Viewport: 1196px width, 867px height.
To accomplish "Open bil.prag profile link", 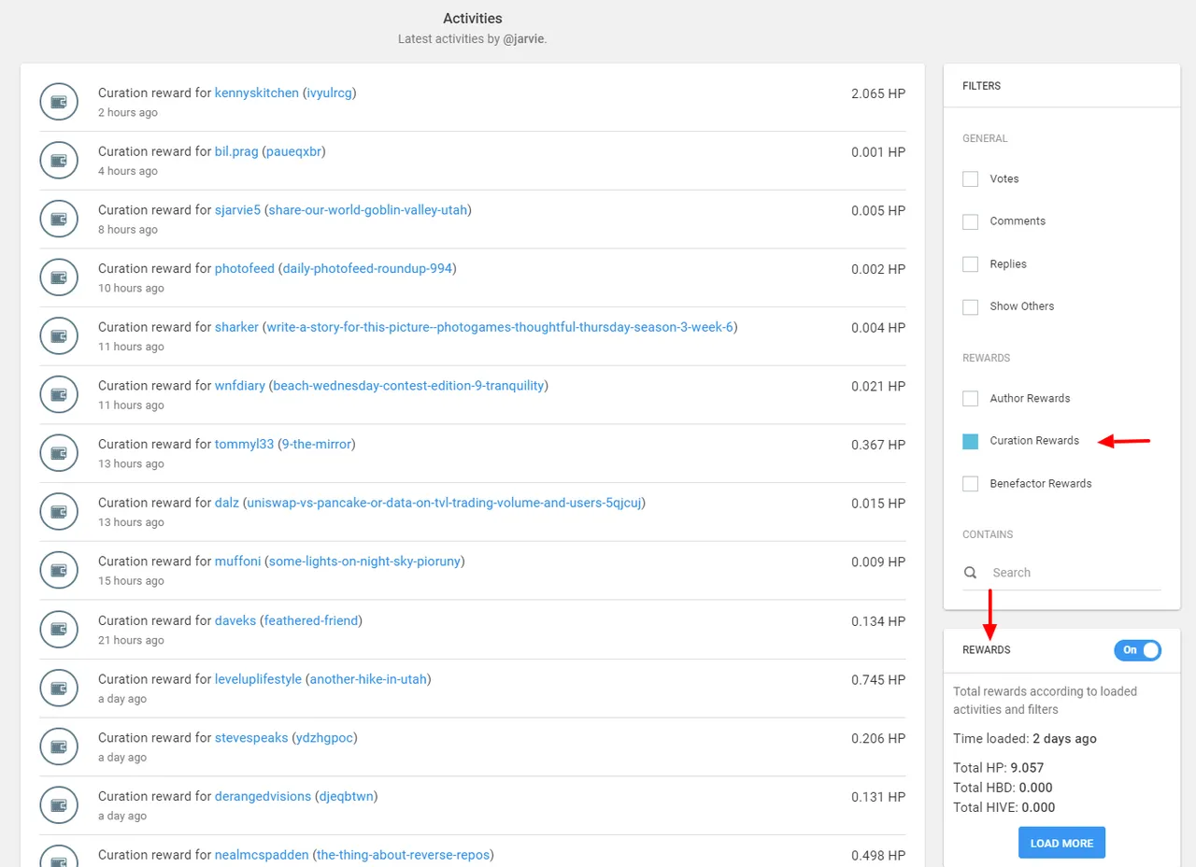I will [x=236, y=151].
